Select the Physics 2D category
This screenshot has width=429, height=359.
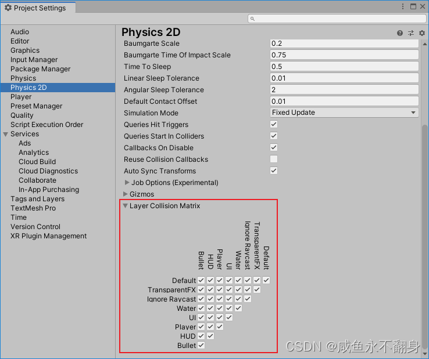point(58,88)
